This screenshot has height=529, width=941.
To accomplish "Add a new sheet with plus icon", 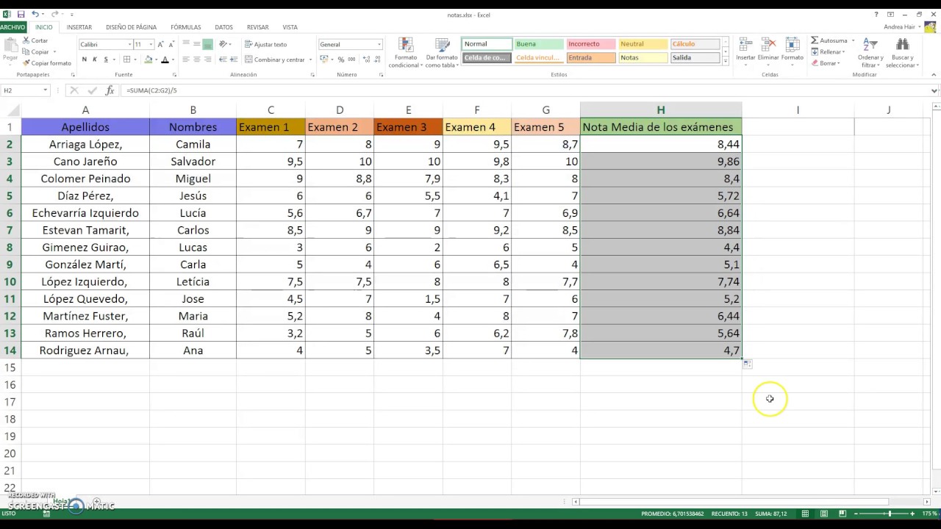I will (96, 502).
